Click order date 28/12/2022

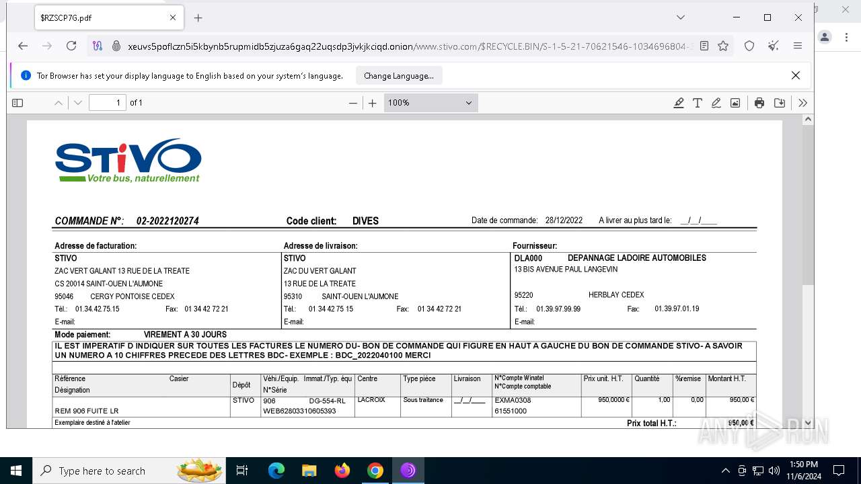[564, 220]
